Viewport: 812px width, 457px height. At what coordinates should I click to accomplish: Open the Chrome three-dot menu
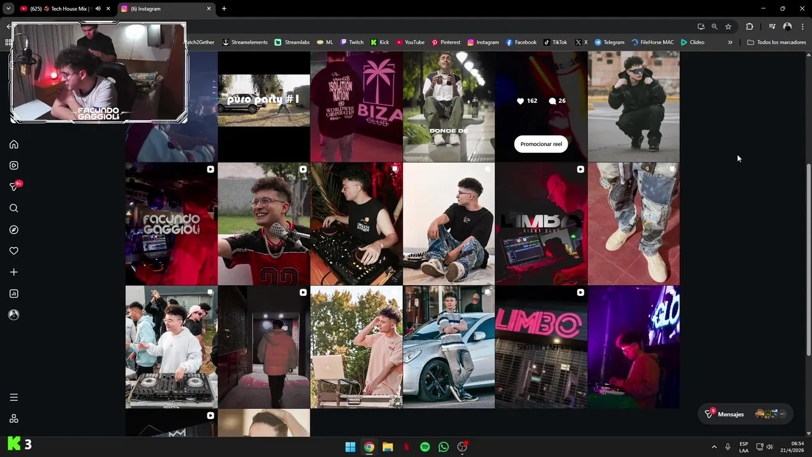802,27
